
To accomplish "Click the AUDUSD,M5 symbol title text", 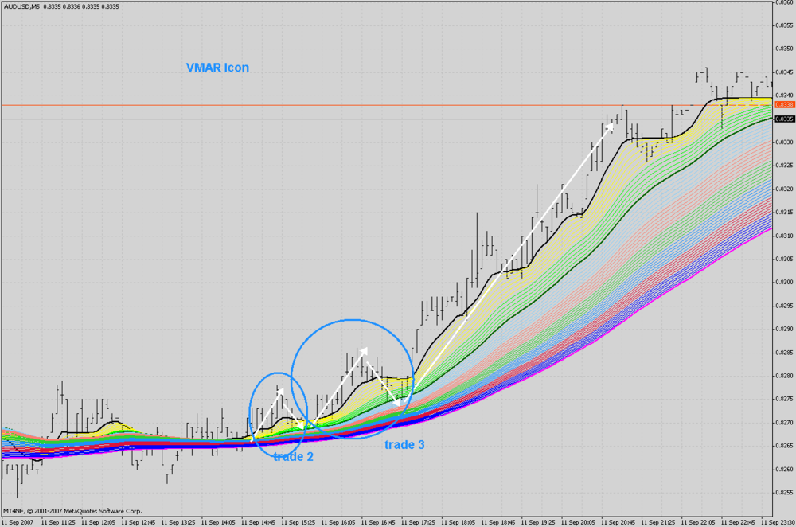I will click(x=21, y=6).
